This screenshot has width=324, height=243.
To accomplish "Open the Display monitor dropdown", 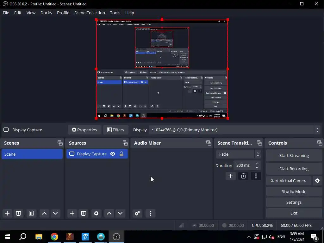I will pos(234,130).
